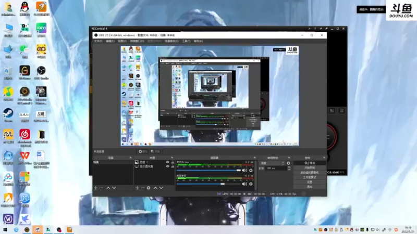417x234 pixels.
Task: Pop out the Scene Transitions dock panel
Action: click(289, 158)
